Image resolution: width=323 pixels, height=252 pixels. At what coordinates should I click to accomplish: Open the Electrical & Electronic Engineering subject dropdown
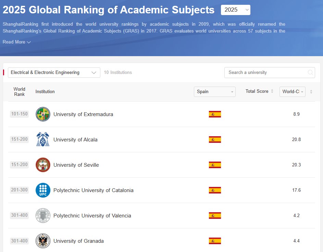[x=54, y=73]
